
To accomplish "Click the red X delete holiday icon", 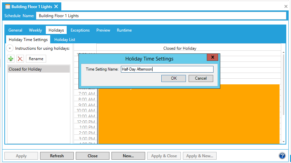I will click(x=20, y=59).
